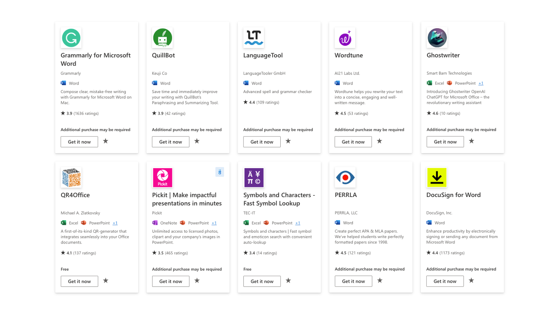Favorite Grammarly using its star toggle

(x=105, y=141)
